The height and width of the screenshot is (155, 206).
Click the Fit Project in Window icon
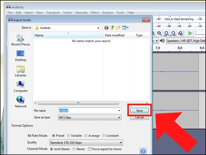(173, 33)
